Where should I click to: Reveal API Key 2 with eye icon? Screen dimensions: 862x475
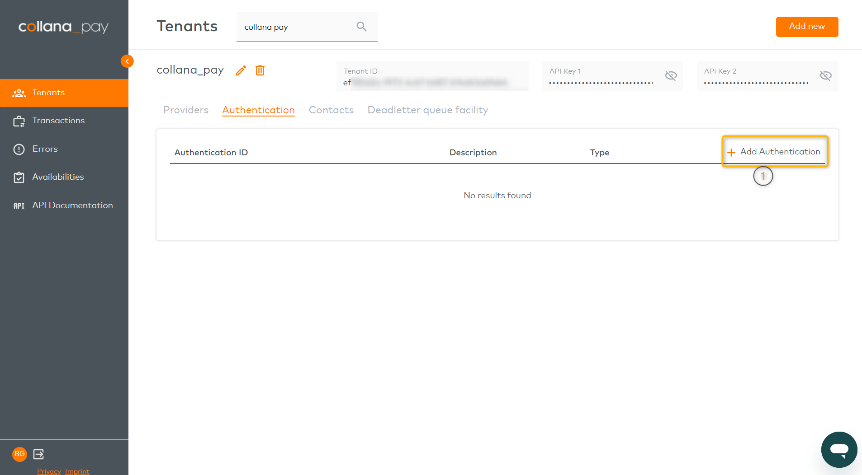click(826, 76)
